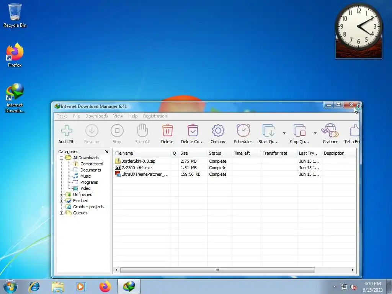
Task: Select Documents category
Action: click(x=90, y=170)
